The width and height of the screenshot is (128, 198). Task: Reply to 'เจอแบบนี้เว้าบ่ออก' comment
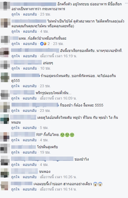30,189
